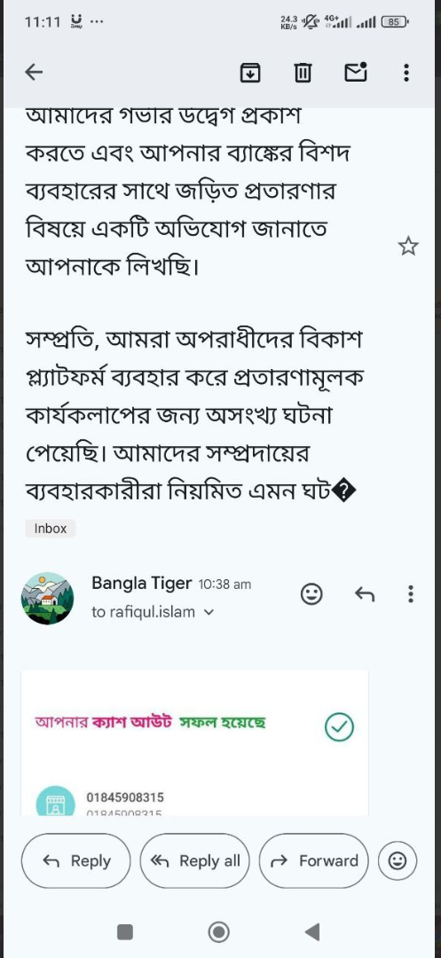Tap the Reply button at bottom
The width and height of the screenshot is (441, 958).
[x=76, y=860]
